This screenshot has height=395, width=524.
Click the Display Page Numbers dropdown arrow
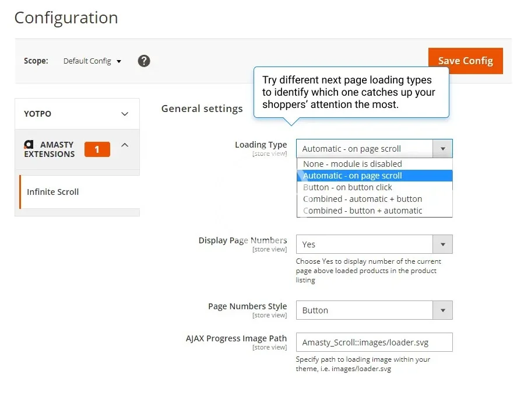pyautogui.click(x=442, y=244)
